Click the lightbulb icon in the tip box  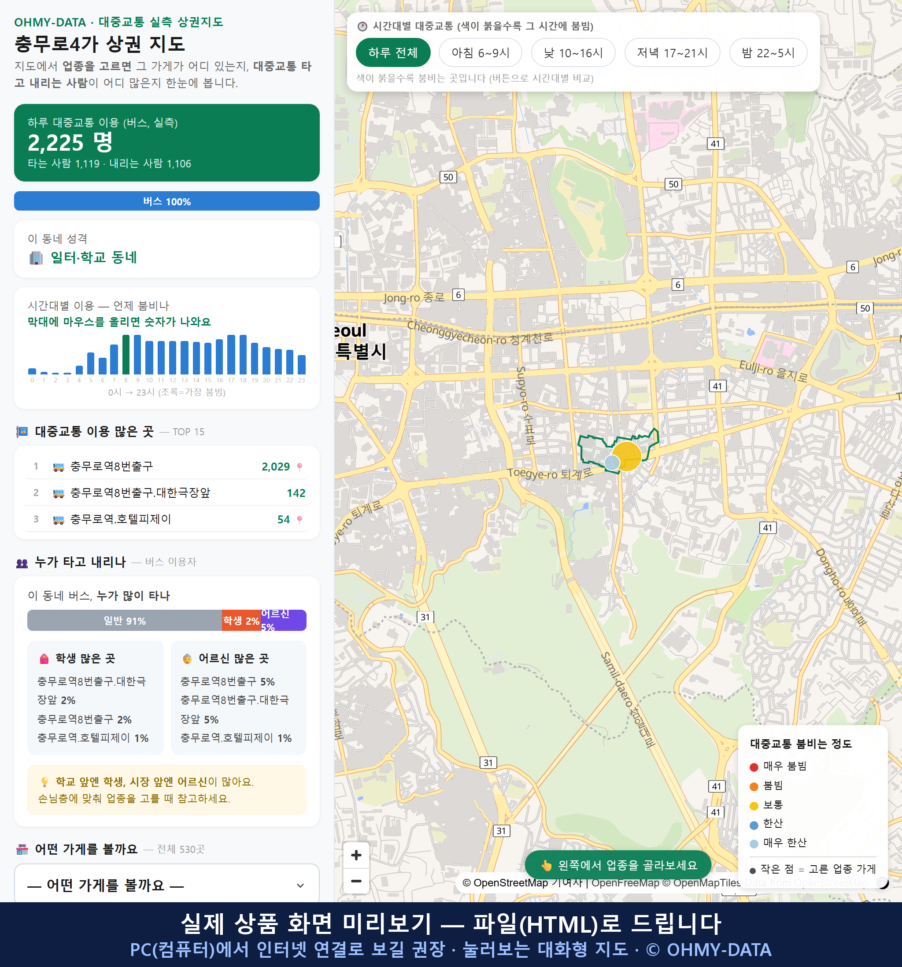tap(45, 782)
